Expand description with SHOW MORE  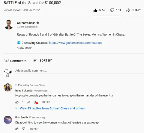[24, 48]
